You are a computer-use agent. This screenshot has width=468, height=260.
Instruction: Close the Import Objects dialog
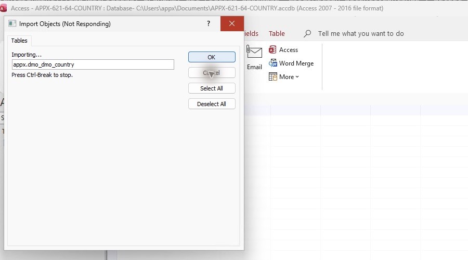click(x=232, y=23)
